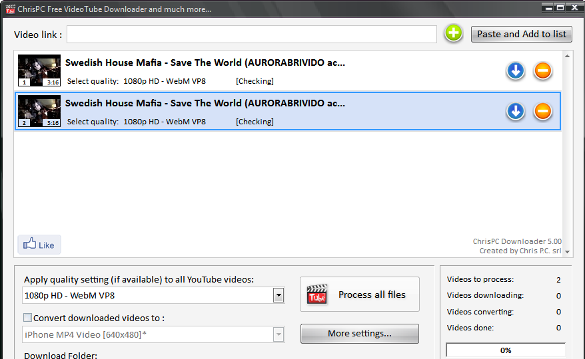Screen dimensions: 585x359
Task: Click the first video's [Checking] status
Action: tap(255, 81)
